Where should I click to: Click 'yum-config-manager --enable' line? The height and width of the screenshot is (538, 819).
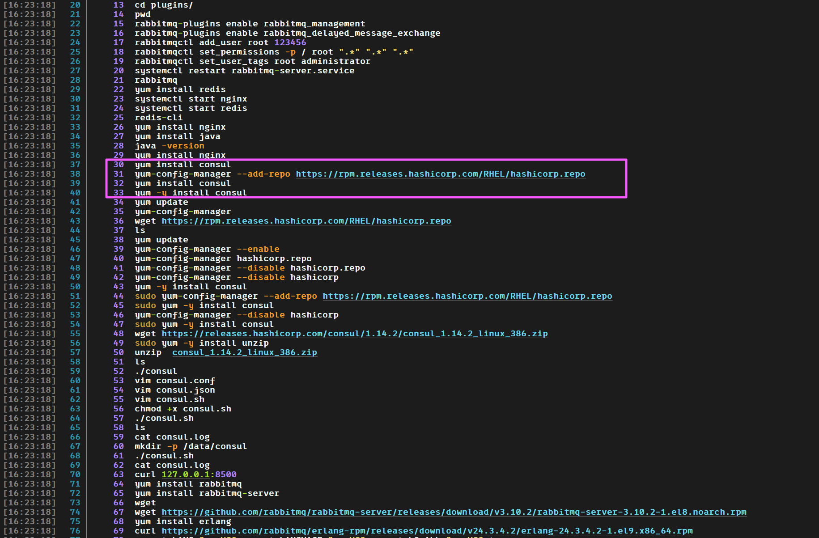207,249
